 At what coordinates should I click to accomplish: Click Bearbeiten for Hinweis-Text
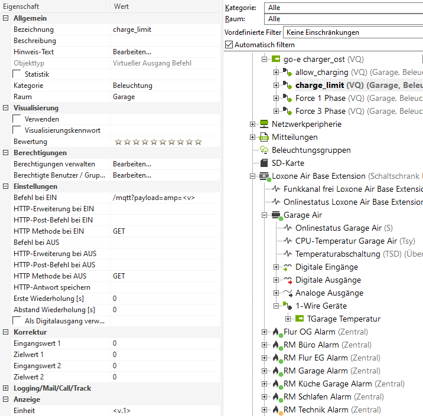click(132, 52)
